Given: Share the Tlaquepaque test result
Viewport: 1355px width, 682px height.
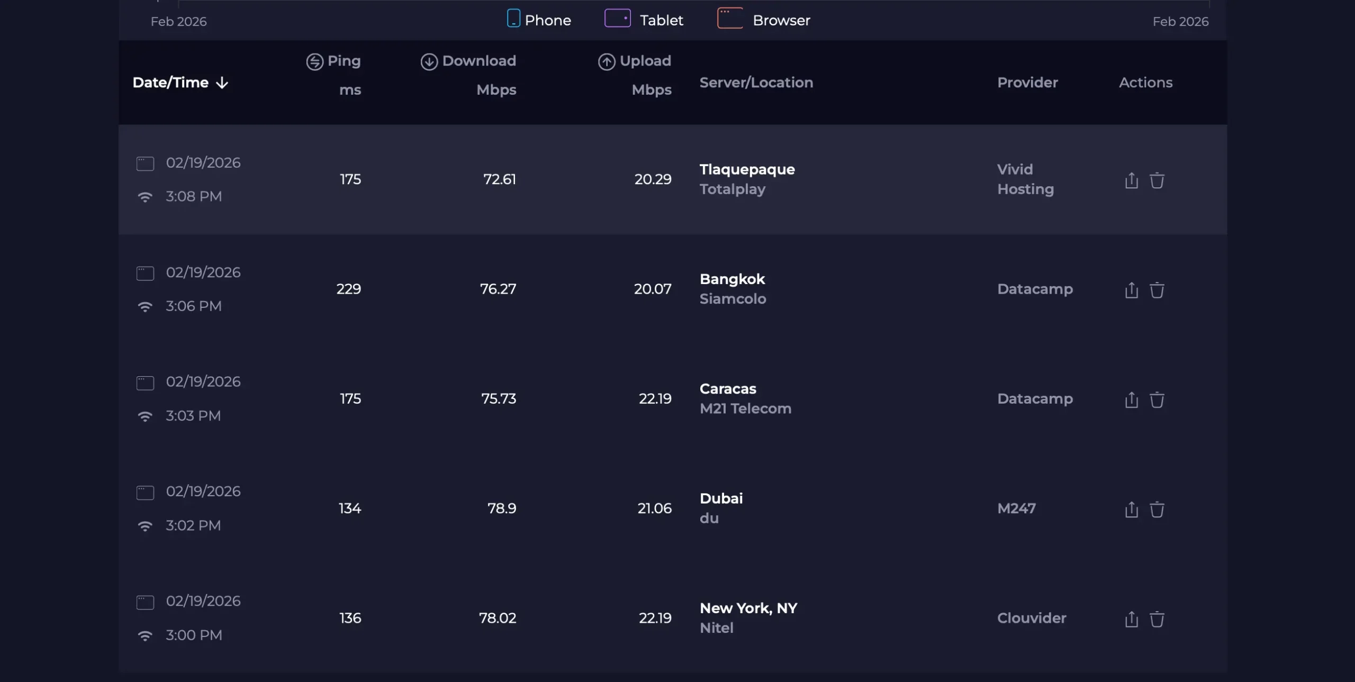Looking at the screenshot, I should pyautogui.click(x=1131, y=180).
